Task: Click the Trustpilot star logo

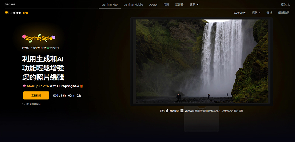Action: [x=48, y=48]
